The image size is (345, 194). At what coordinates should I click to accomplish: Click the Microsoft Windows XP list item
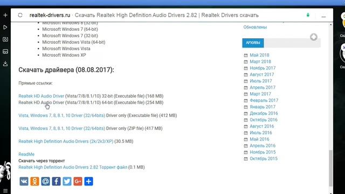pos(64,55)
